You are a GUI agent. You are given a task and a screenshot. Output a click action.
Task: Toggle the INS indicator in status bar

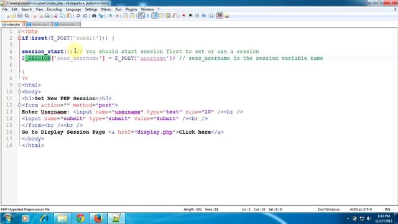point(387,209)
